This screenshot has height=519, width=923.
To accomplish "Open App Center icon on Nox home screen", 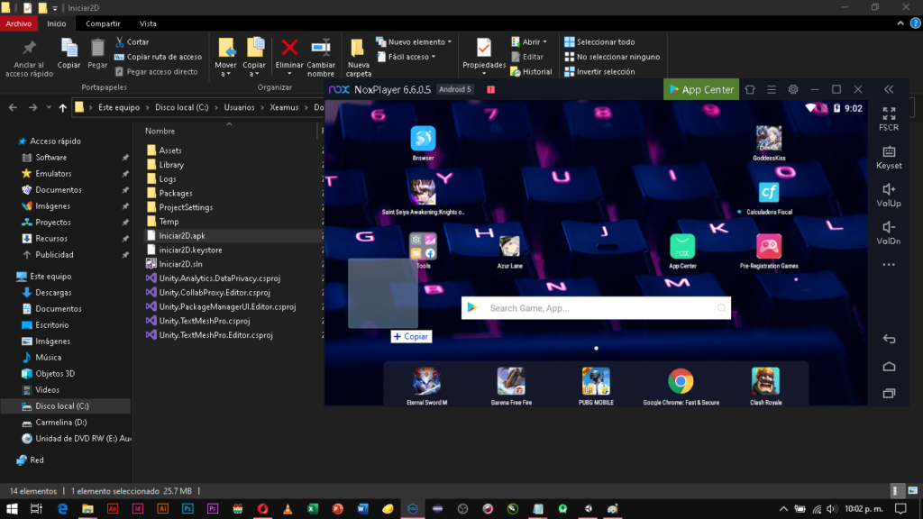I will 682,246.
